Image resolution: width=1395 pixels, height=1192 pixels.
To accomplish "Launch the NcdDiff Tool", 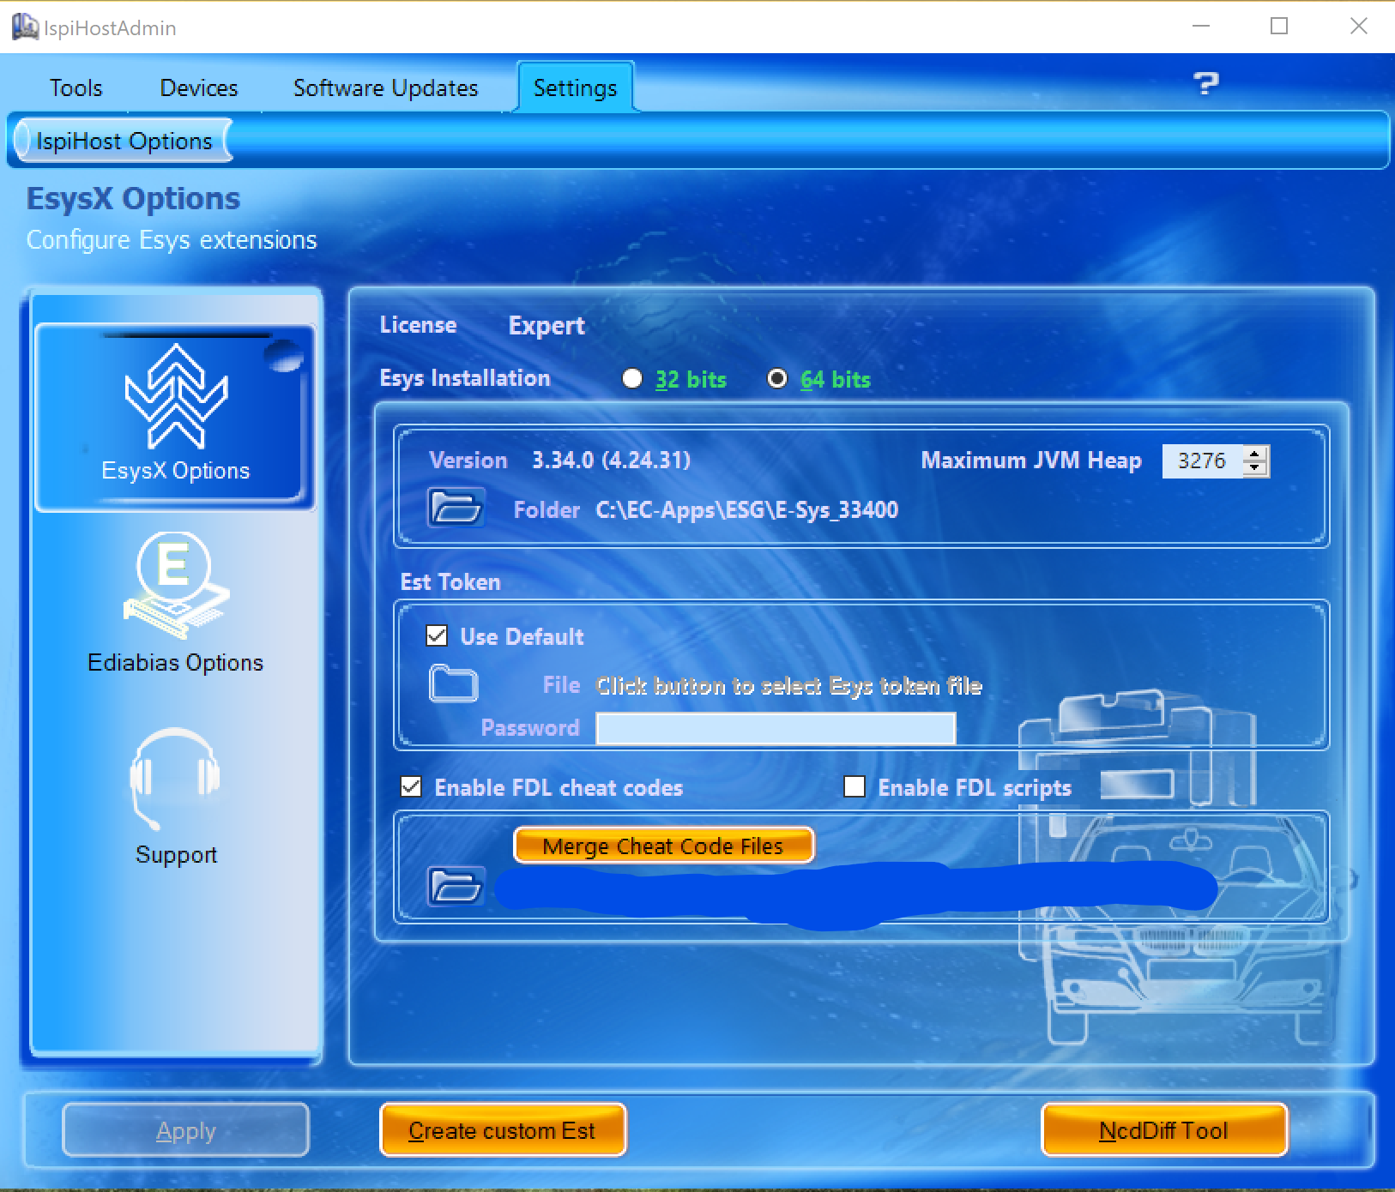I will click(1164, 1130).
